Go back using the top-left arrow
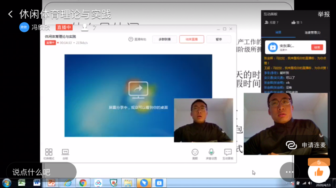 (x=10, y=14)
